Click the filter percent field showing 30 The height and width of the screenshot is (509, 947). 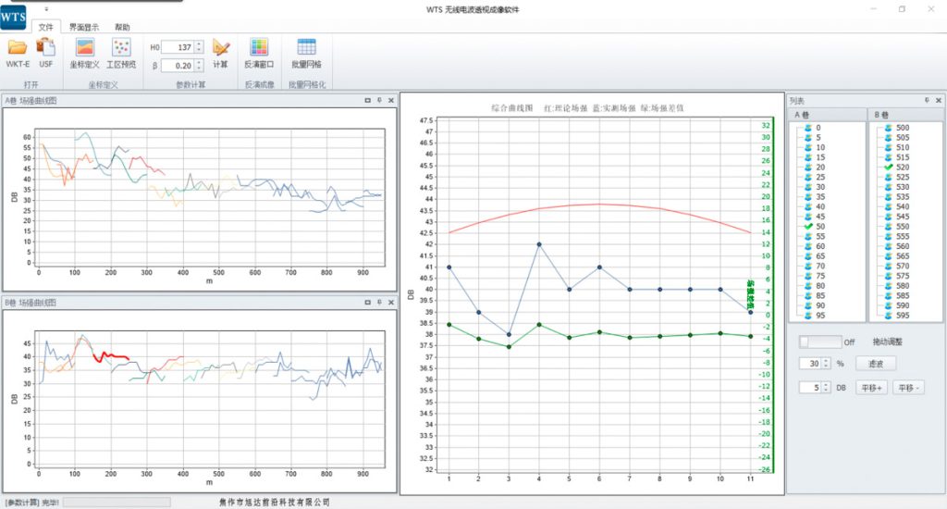point(810,364)
